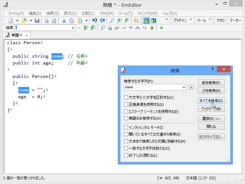The width and height of the screenshot is (245, 184).
Task: Toggle search direction up-down arrows icon
Action: [x=145, y=28]
